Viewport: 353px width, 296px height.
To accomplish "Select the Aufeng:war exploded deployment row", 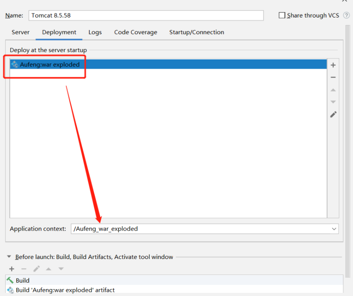I will pos(168,64).
